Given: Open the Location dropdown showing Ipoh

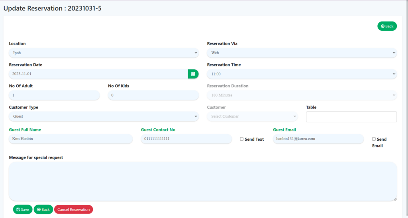Looking at the screenshot, I should 104,53.
